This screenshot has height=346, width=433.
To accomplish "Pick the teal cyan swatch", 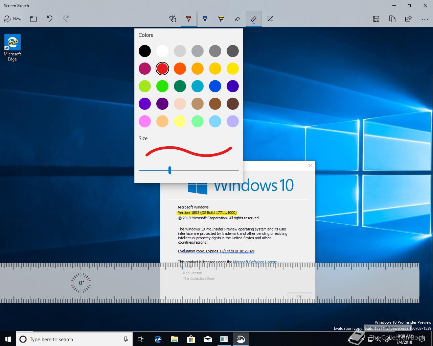I will (198, 86).
